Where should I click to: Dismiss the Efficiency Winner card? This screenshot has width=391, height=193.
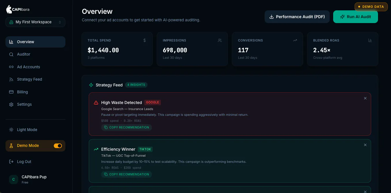(365, 145)
